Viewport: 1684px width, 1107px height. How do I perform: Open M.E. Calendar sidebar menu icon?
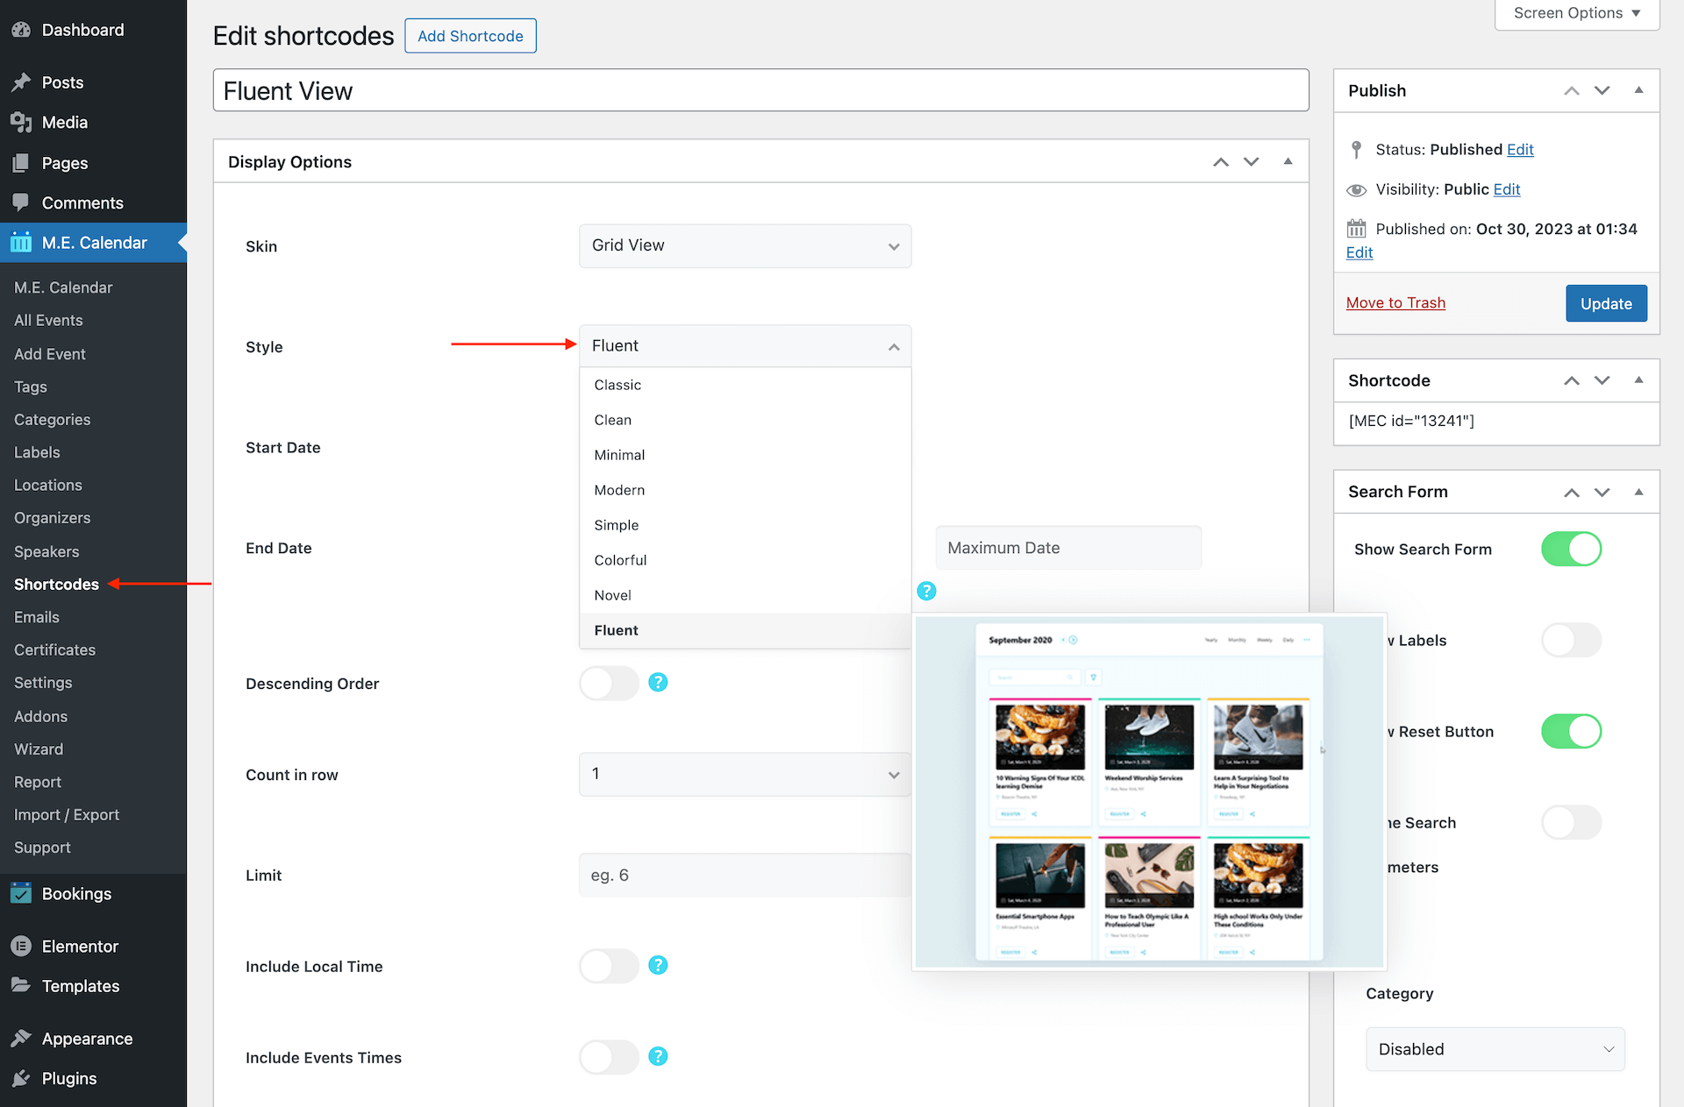click(21, 243)
